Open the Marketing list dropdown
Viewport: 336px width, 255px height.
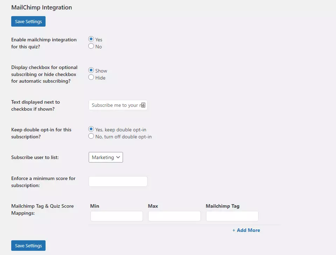(106, 157)
